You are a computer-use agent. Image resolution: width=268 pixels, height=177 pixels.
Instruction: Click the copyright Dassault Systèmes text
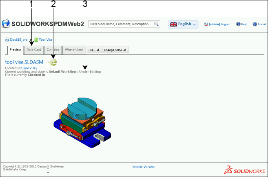pos(33,168)
